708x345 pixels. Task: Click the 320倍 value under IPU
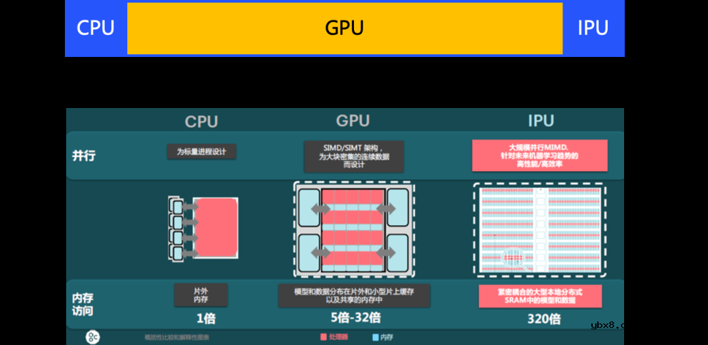coord(543,319)
